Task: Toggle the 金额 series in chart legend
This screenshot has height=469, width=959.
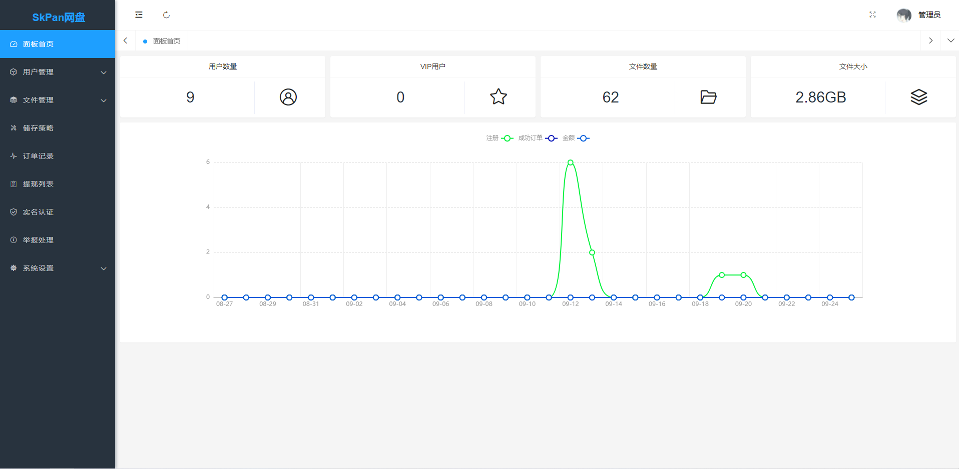Action: pyautogui.click(x=576, y=138)
